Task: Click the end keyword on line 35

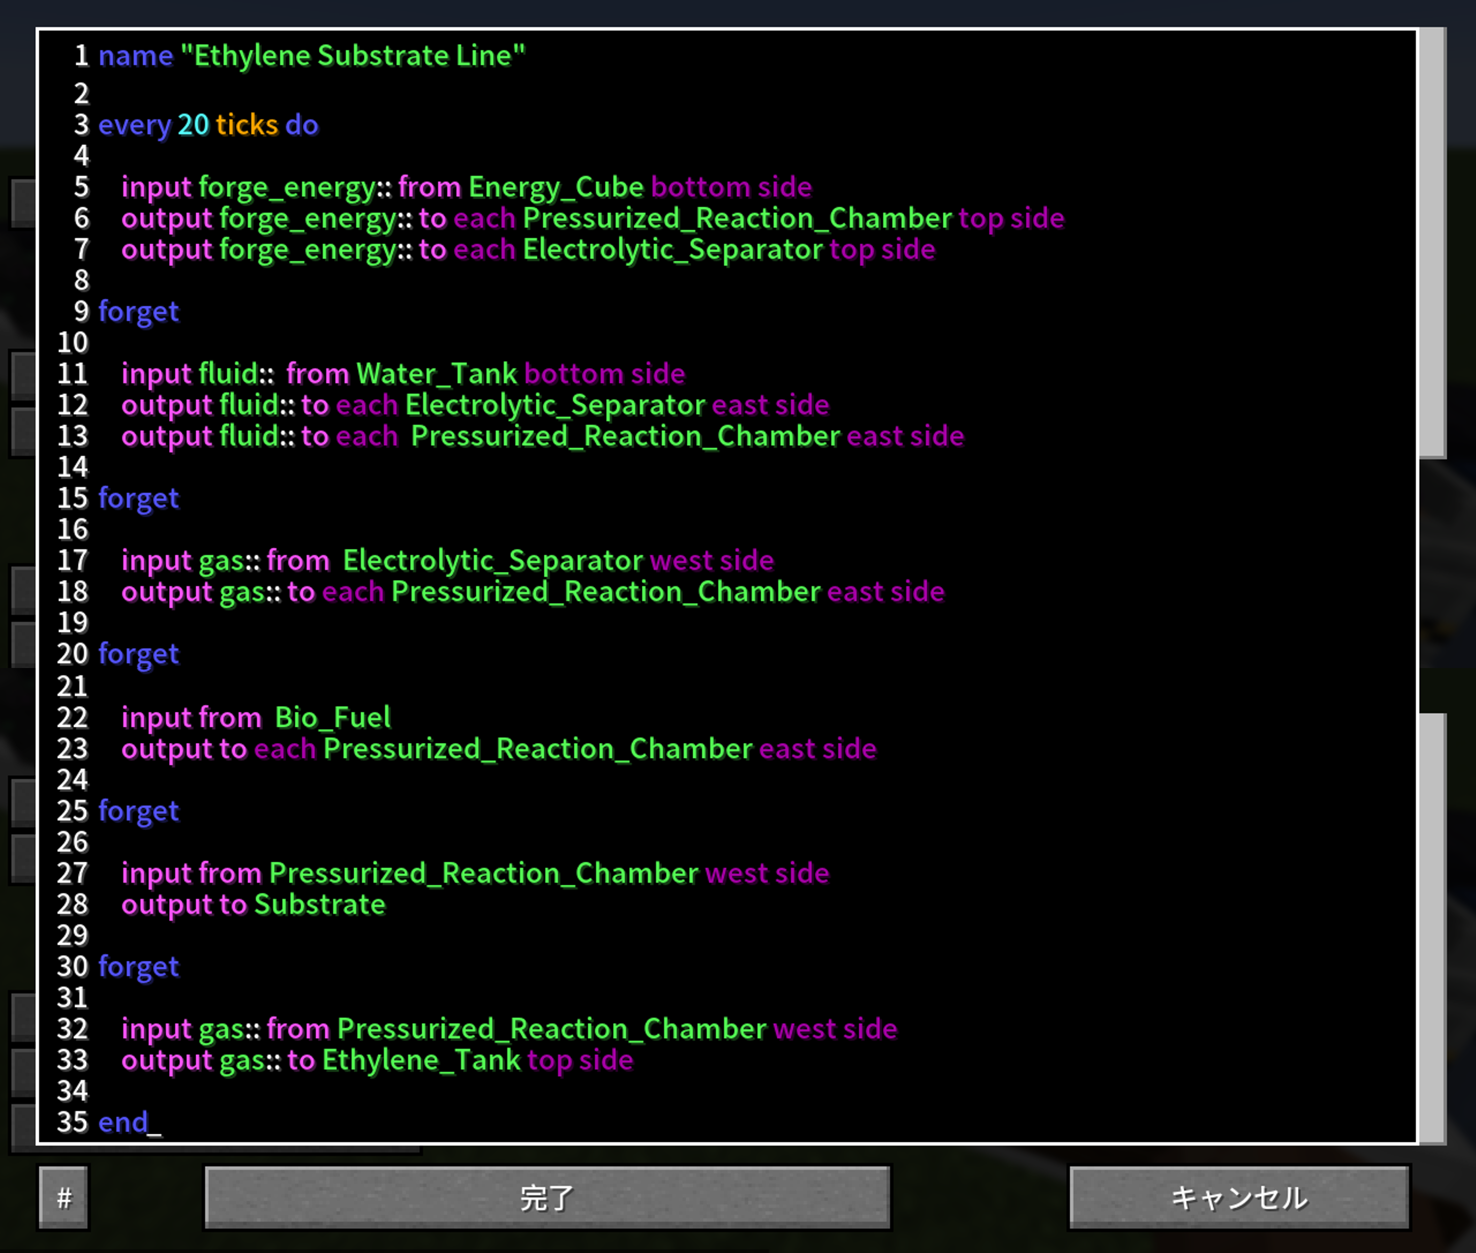Action: coord(123,1123)
